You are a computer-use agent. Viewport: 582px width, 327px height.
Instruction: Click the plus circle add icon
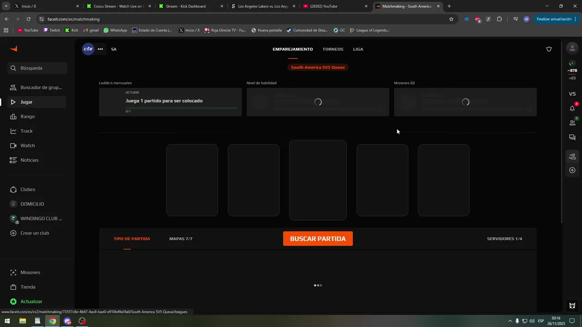(572, 170)
